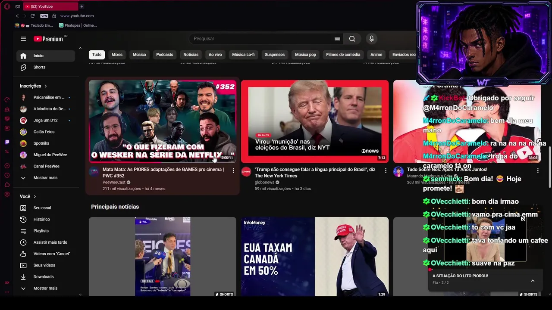552x310 pixels.
Task: Click the PeeWeeCast channel avatar
Action: (94, 172)
